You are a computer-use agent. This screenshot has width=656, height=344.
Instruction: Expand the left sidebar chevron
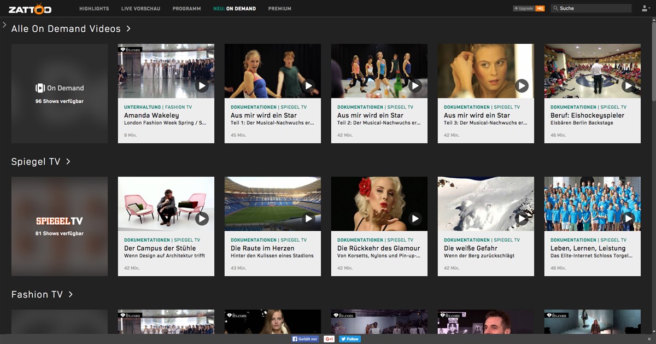click(x=4, y=25)
